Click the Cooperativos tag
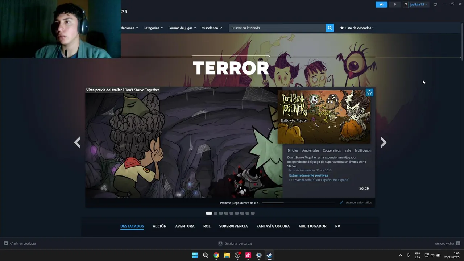This screenshot has height=261, width=464. (332, 150)
